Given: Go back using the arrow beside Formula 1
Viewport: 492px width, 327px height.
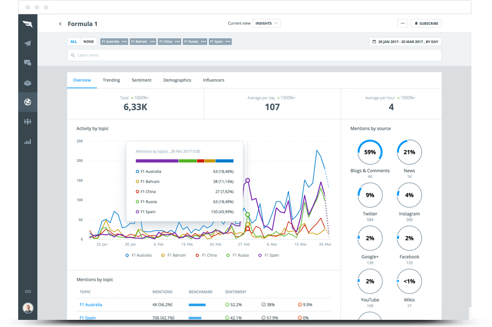Looking at the screenshot, I should pyautogui.click(x=60, y=24).
